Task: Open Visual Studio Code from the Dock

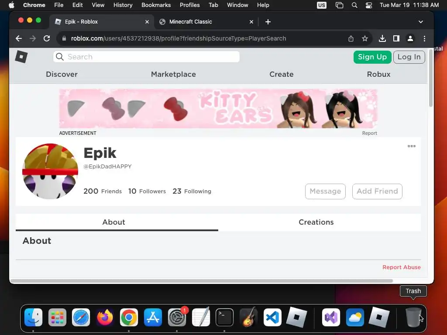Action: (x=272, y=318)
